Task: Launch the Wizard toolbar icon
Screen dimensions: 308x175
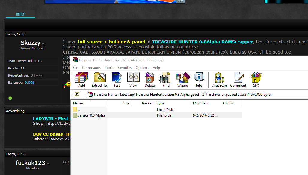Action: [183, 77]
